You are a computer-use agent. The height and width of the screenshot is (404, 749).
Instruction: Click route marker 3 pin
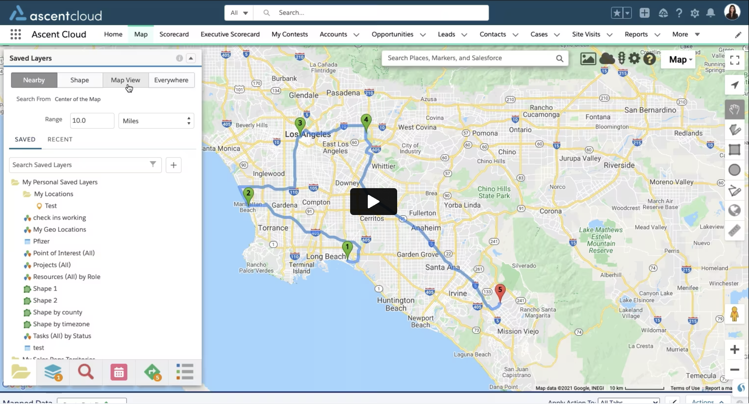[300, 126]
